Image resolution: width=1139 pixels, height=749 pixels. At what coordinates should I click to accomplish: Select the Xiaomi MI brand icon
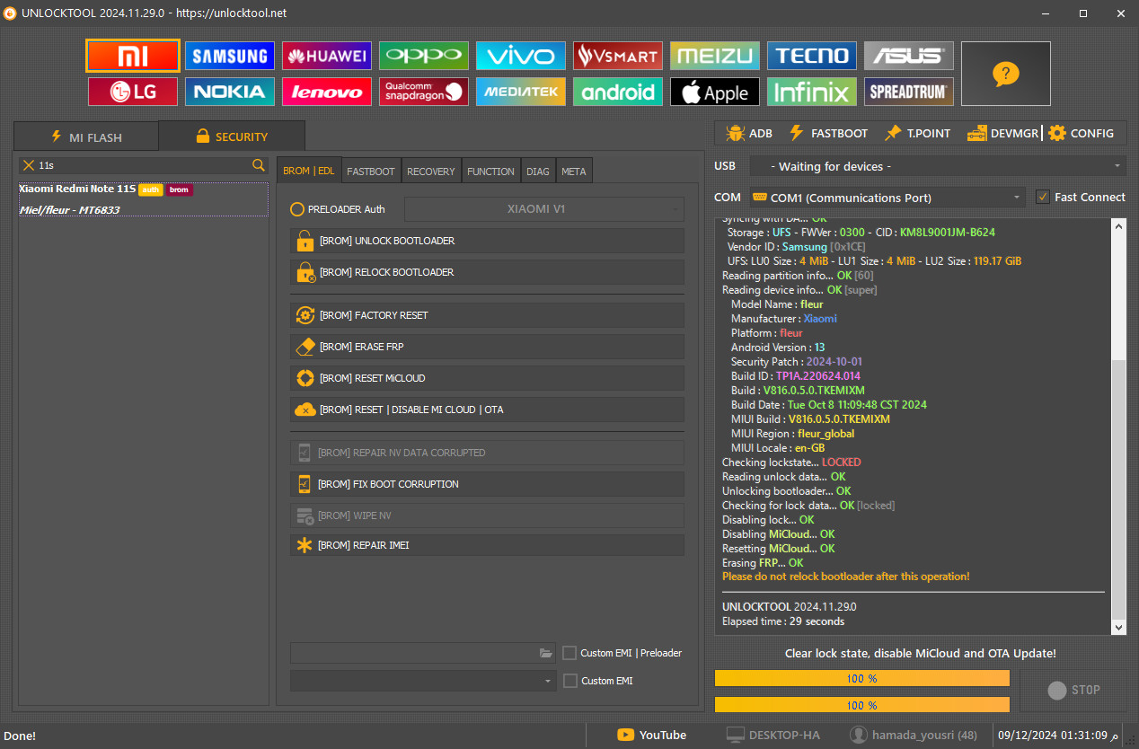[133, 56]
